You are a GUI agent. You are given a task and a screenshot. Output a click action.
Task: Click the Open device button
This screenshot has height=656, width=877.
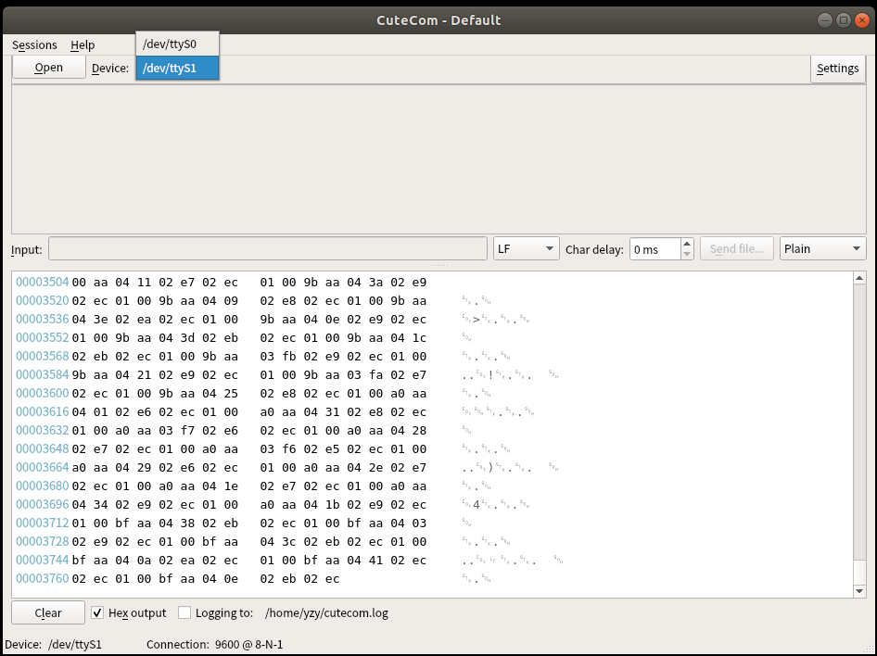coord(48,68)
